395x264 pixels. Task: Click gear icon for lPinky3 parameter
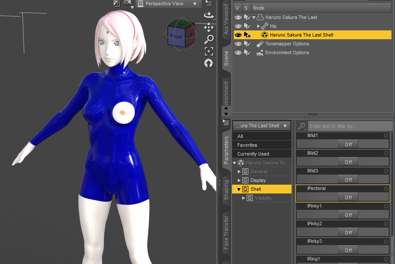click(386, 242)
